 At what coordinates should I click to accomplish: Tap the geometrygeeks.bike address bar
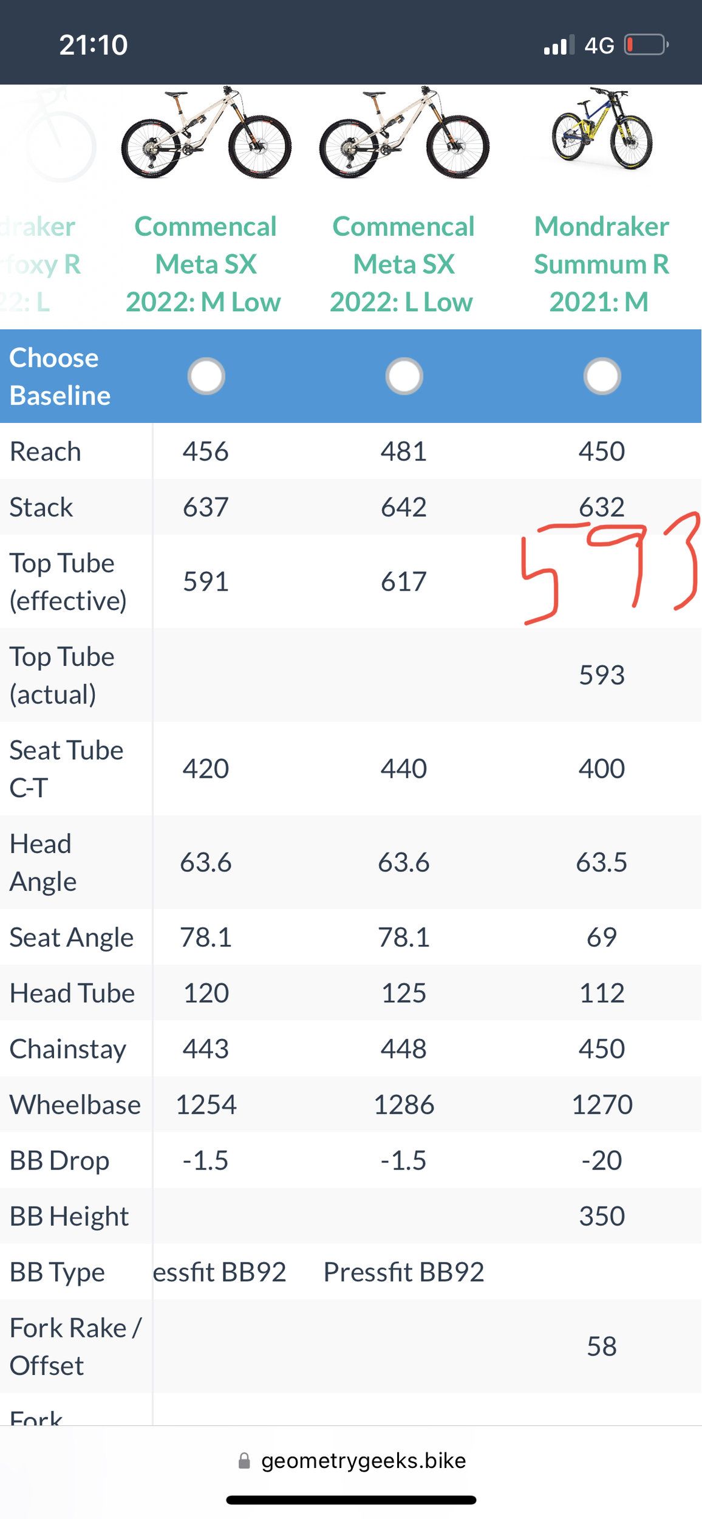click(363, 1461)
